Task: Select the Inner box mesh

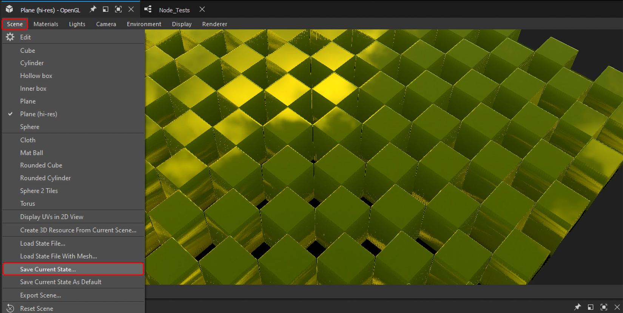Action: point(74,88)
